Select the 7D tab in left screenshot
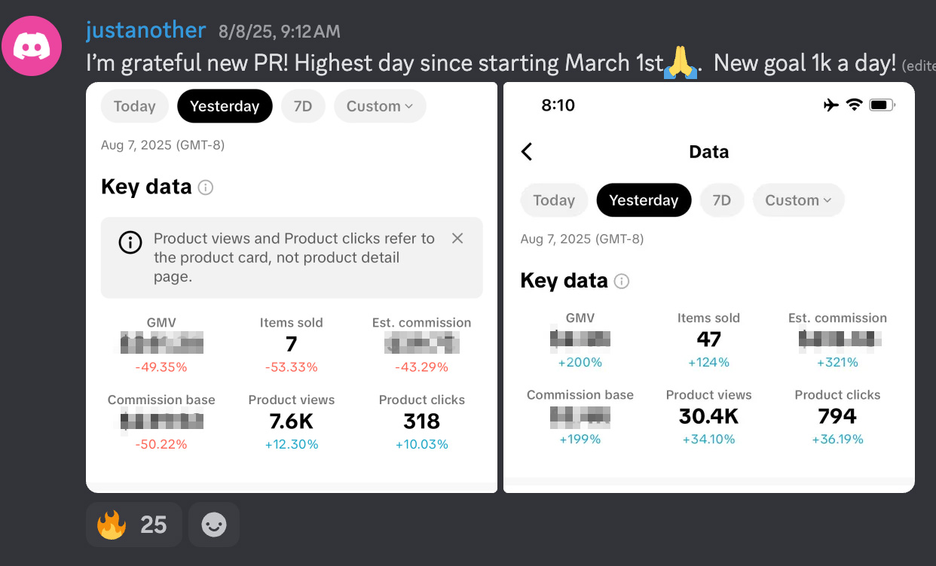Image resolution: width=936 pixels, height=566 pixels. (x=303, y=106)
